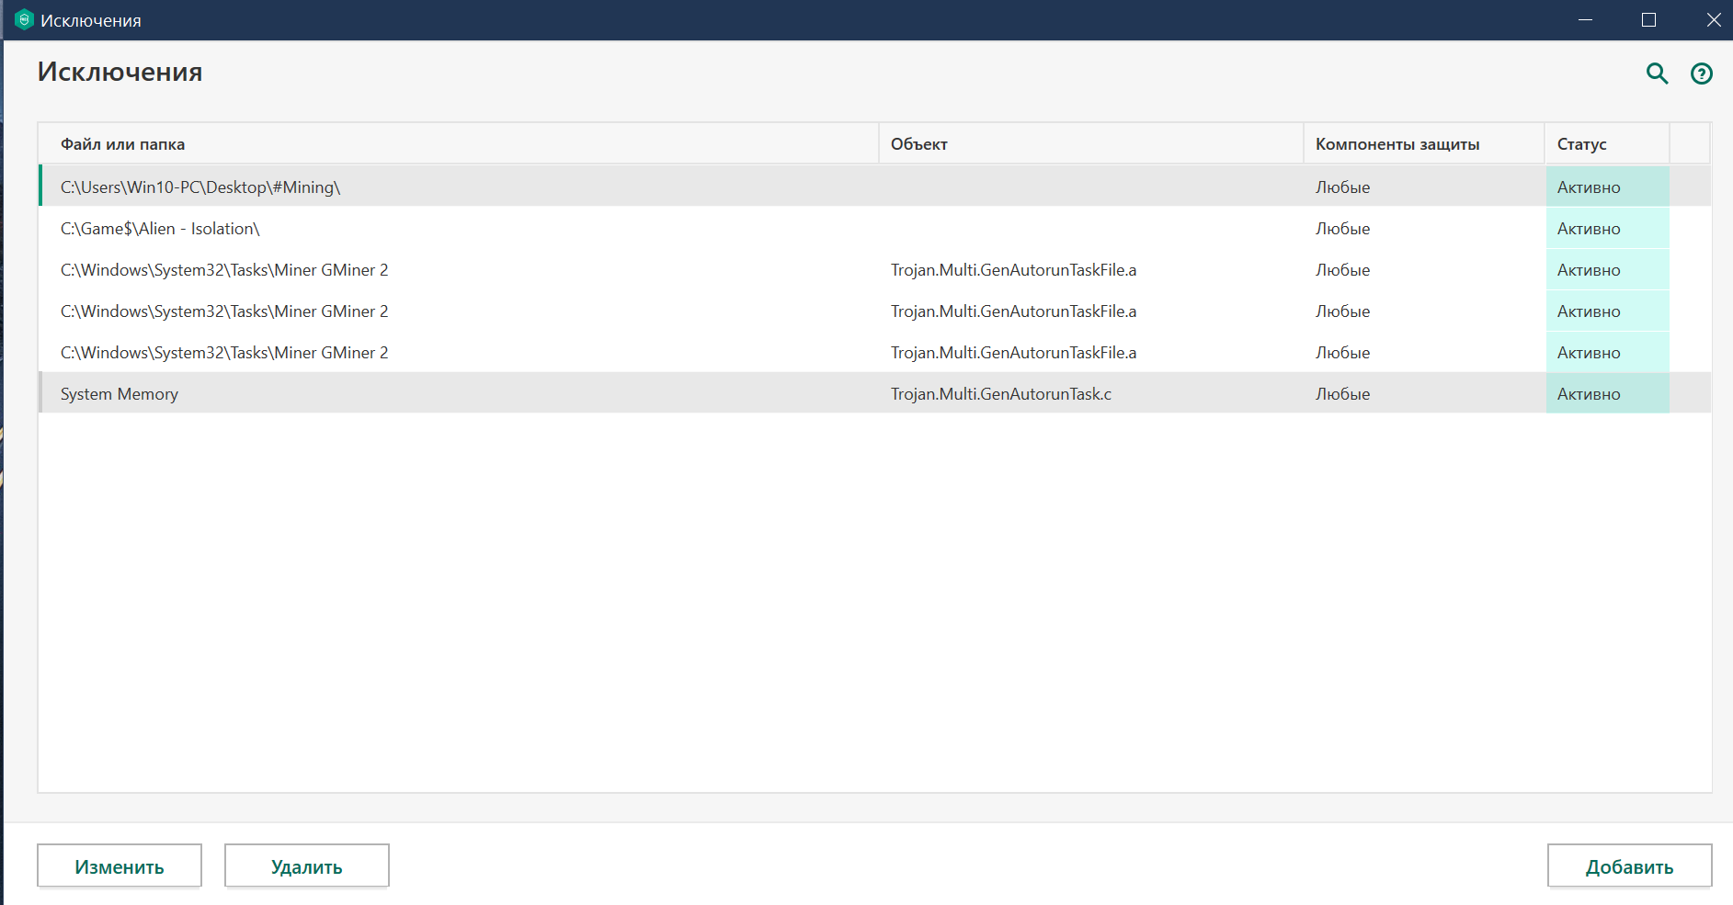This screenshot has width=1733, height=905.
Task: Open search in the exclusions list
Action: pyautogui.click(x=1657, y=74)
